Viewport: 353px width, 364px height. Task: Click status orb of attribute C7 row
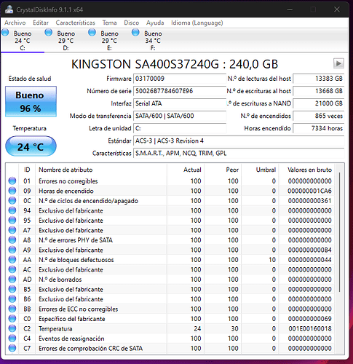point(12,348)
